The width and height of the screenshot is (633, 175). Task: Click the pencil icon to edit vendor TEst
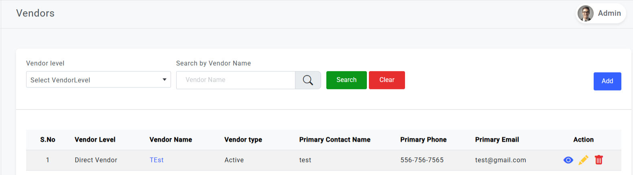pyautogui.click(x=583, y=160)
